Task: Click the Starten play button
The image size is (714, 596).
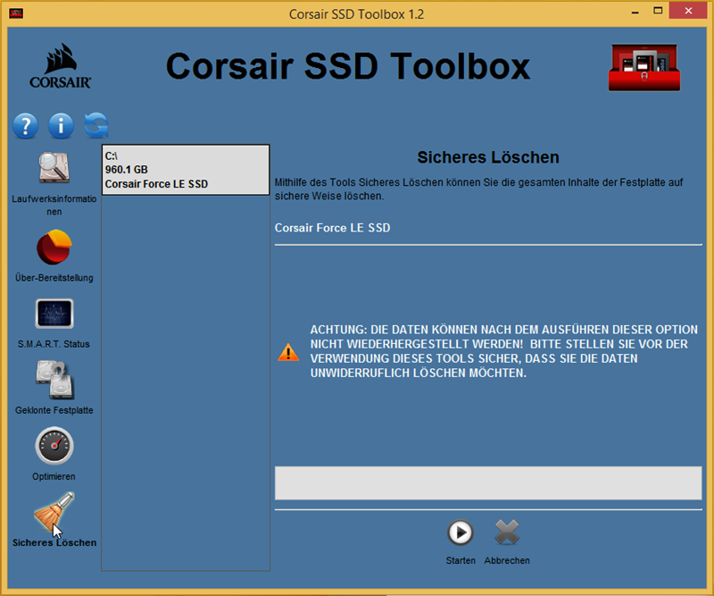Action: [461, 533]
